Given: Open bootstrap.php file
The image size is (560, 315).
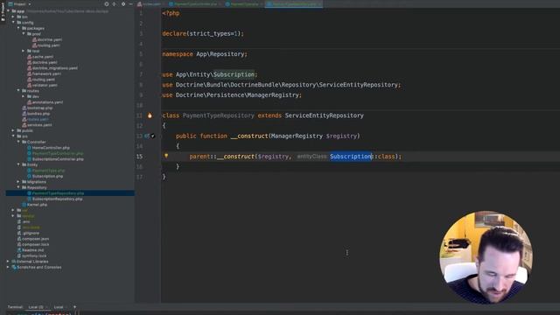Looking at the screenshot, I should [39, 108].
